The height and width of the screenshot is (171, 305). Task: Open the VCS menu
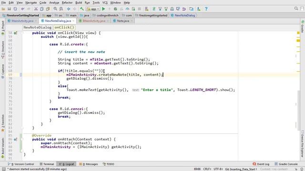[x=105, y=2]
